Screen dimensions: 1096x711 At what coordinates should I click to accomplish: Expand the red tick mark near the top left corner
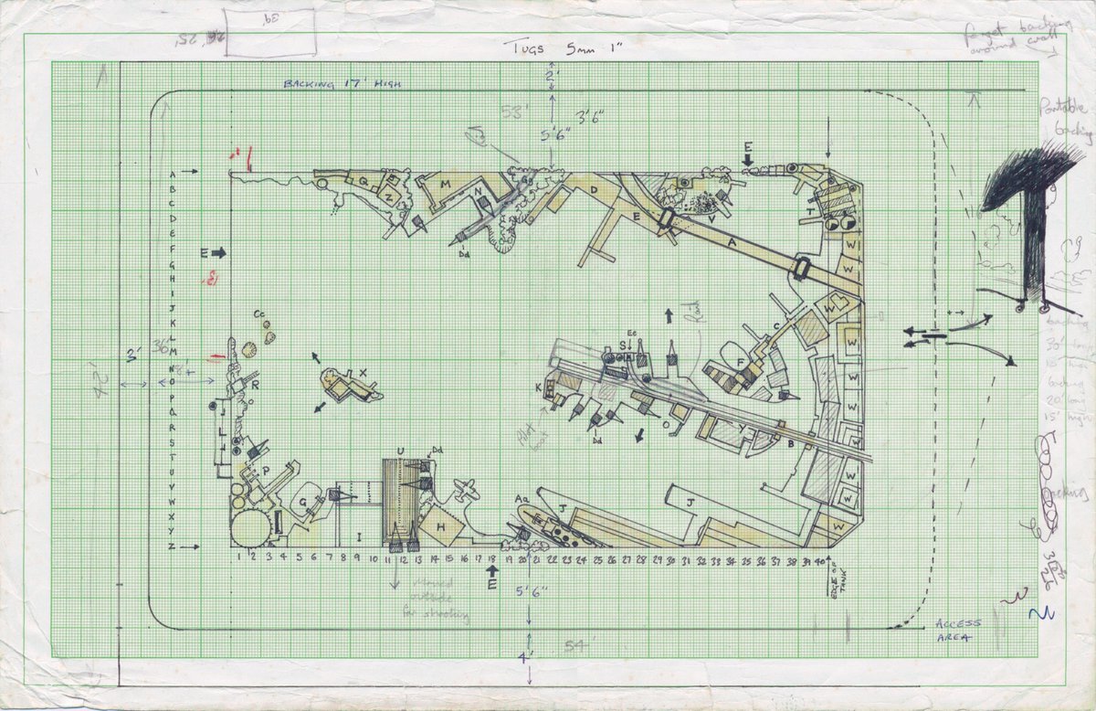click(x=240, y=157)
